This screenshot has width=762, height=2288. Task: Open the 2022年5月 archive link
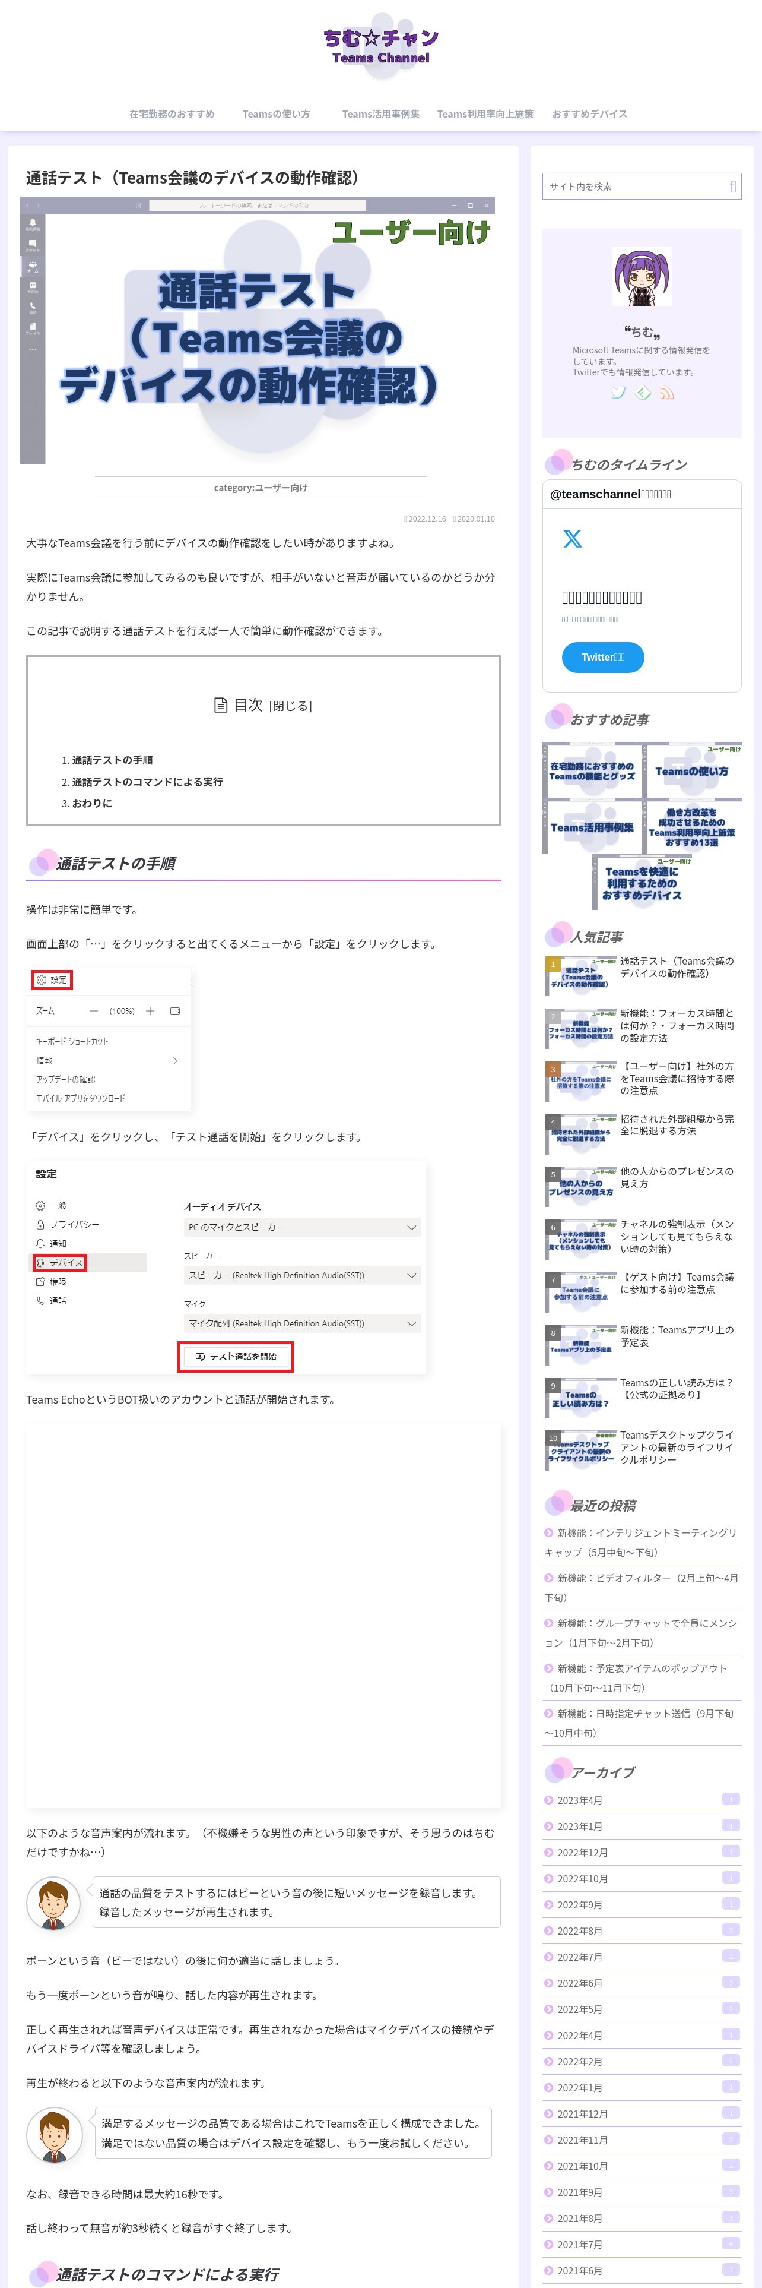(x=642, y=2009)
